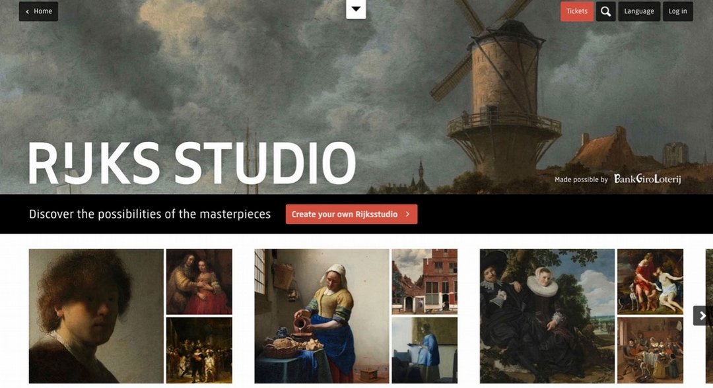Expand the white dropdown arrow at top center
Image resolution: width=713 pixels, height=388 pixels.
(356, 9)
